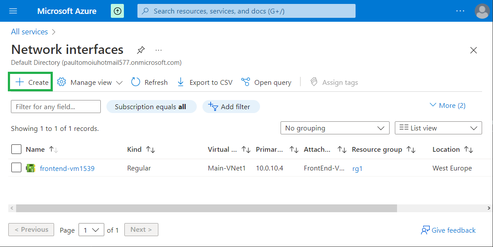Image resolution: width=493 pixels, height=247 pixels.
Task: Edit the Subscription equals all filter
Action: click(151, 107)
